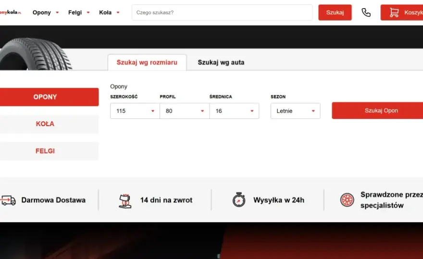Click Sprawdzone przez specjalistów text
The width and height of the screenshot is (423, 259).
click(x=392, y=200)
